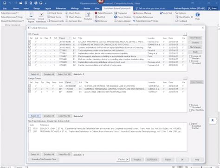
Task: Sort by Patent column in Foreign Patents
Action: click(71, 82)
